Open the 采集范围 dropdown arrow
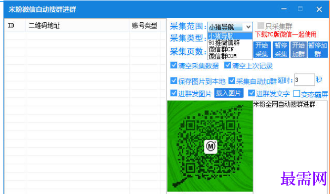Image resolution: width=336 pixels, height=194 pixels. 248,27
